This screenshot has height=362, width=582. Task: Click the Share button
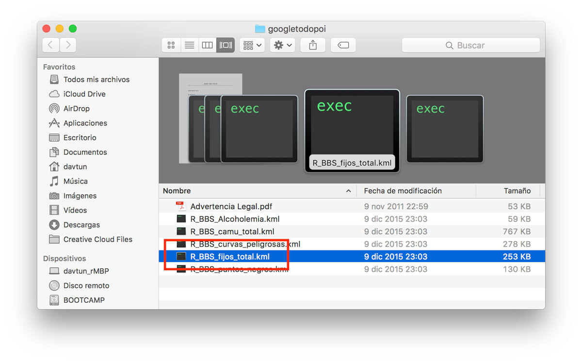coord(313,45)
